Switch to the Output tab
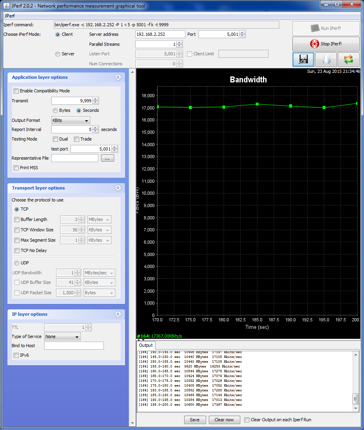The width and height of the screenshot is (364, 430). point(146,345)
